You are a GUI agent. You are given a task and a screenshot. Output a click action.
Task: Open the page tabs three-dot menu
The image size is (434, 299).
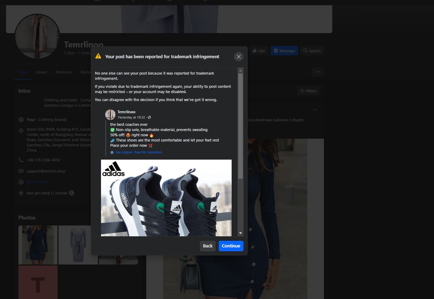(317, 72)
